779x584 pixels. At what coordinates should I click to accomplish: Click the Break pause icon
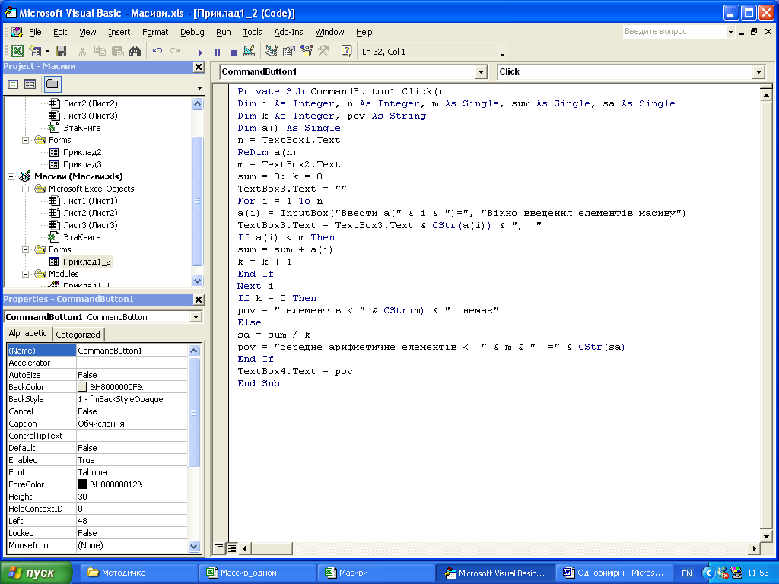pyautogui.click(x=218, y=52)
